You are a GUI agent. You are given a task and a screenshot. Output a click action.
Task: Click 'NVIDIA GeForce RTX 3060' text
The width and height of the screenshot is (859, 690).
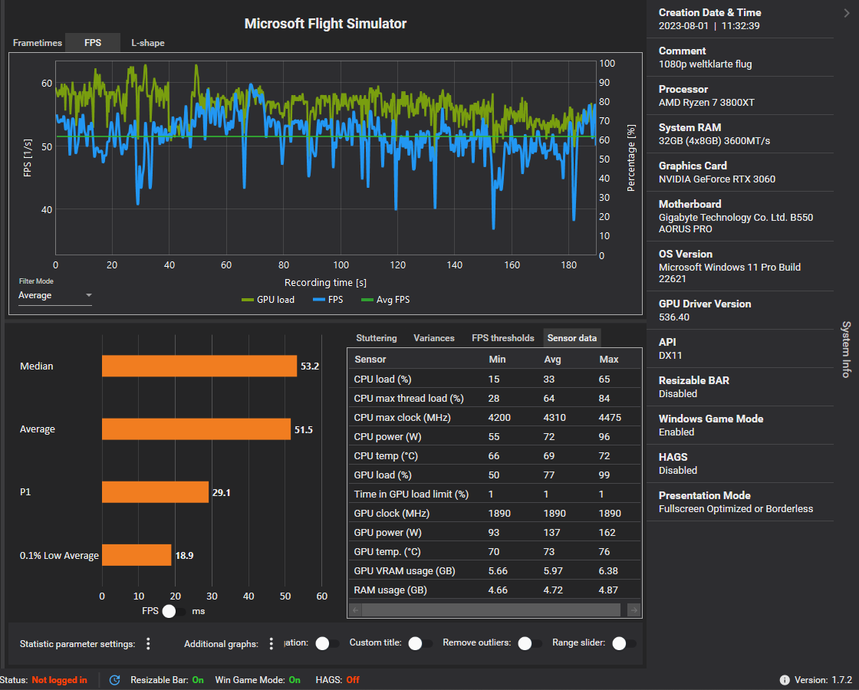(x=716, y=179)
